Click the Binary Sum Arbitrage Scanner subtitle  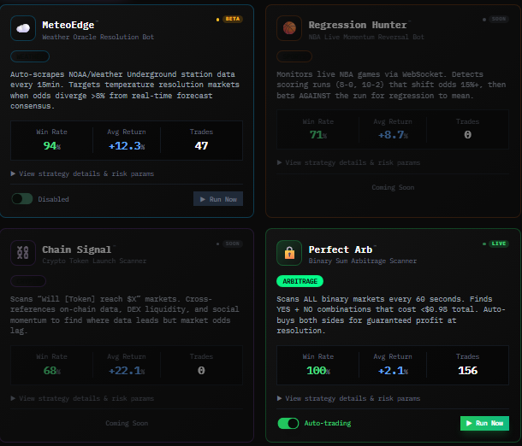(x=363, y=261)
